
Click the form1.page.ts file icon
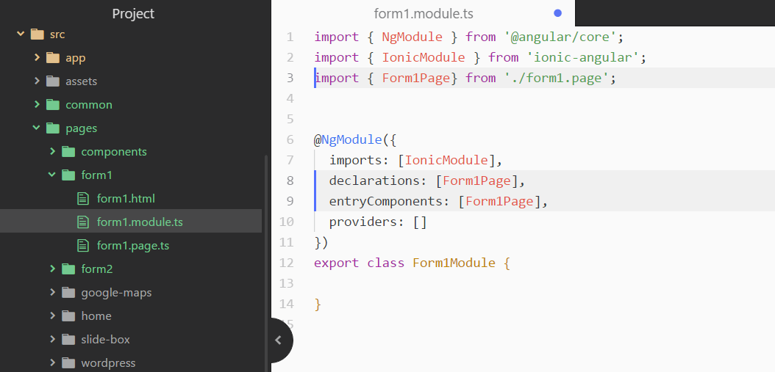[84, 245]
